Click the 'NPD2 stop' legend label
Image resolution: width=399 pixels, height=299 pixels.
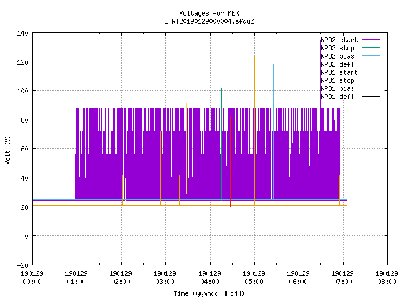point(337,48)
